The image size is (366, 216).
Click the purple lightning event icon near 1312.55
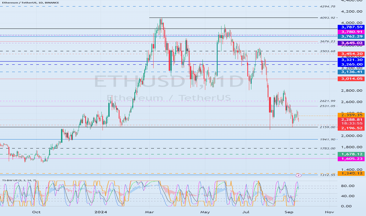[x=298, y=176]
